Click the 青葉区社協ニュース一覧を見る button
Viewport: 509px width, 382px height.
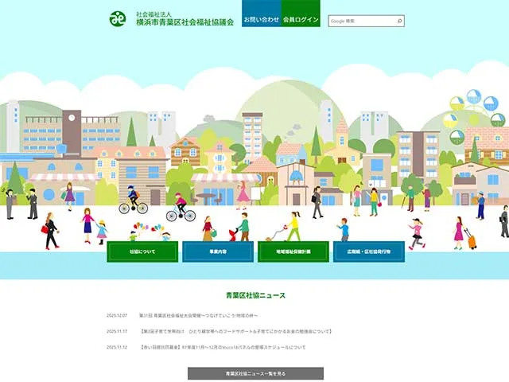[x=255, y=372]
